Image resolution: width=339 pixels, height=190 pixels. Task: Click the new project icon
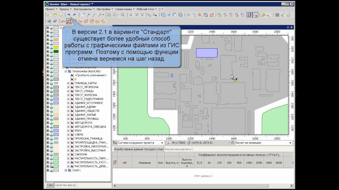pyautogui.click(x=49, y=15)
